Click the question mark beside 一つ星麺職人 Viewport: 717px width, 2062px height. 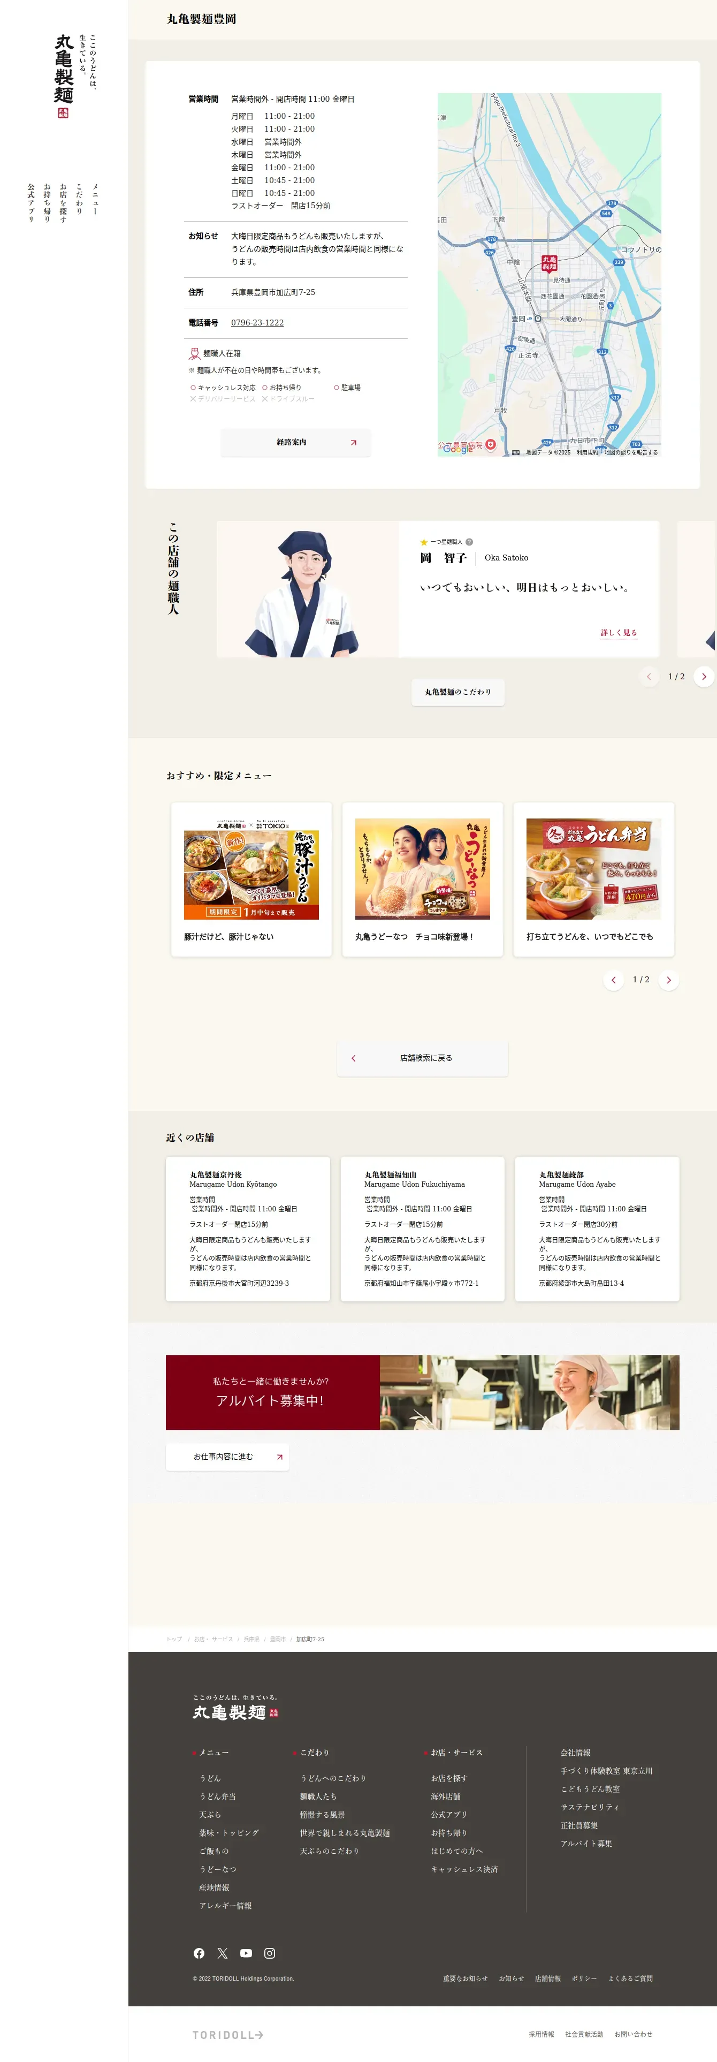coord(469,542)
